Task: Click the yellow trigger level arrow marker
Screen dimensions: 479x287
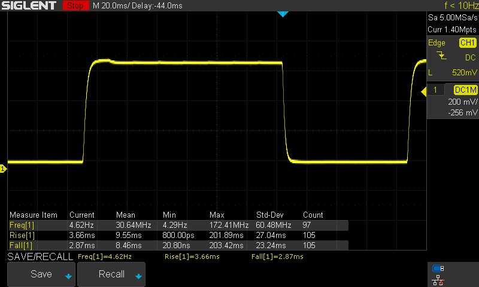Action: (424, 91)
